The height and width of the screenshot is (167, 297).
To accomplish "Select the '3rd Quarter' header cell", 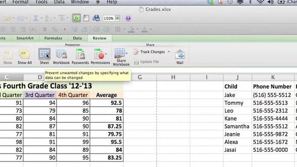I will pyautogui.click(x=40, y=95).
